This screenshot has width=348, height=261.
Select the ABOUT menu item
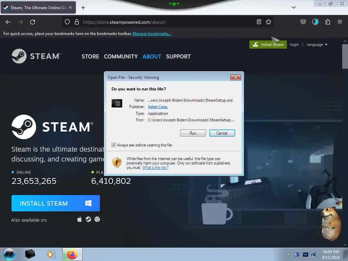tap(152, 57)
